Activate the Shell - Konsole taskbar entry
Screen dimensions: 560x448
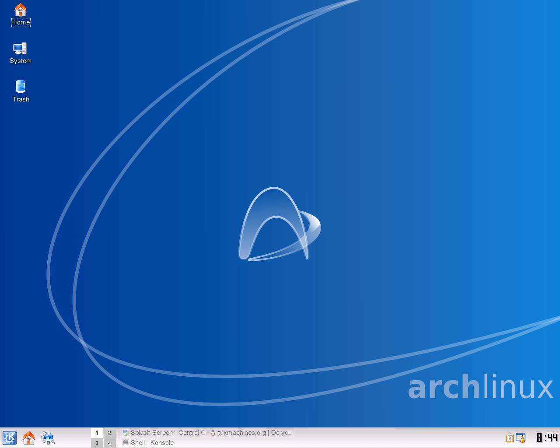[164, 443]
